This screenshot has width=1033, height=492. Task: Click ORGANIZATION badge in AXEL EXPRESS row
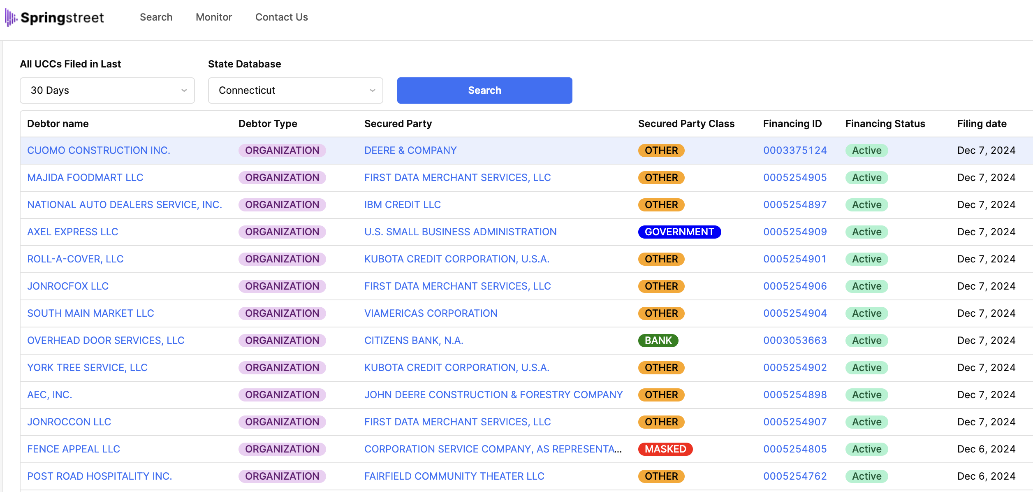[282, 232]
